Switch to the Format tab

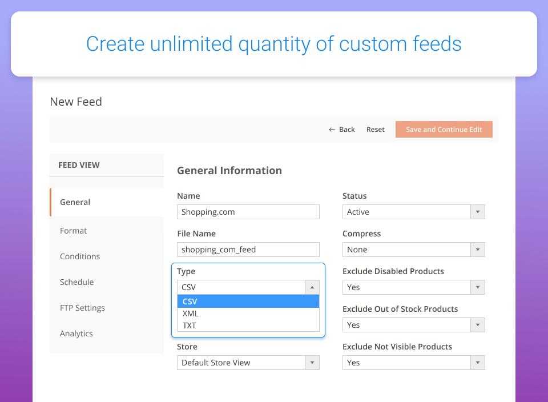click(x=73, y=231)
